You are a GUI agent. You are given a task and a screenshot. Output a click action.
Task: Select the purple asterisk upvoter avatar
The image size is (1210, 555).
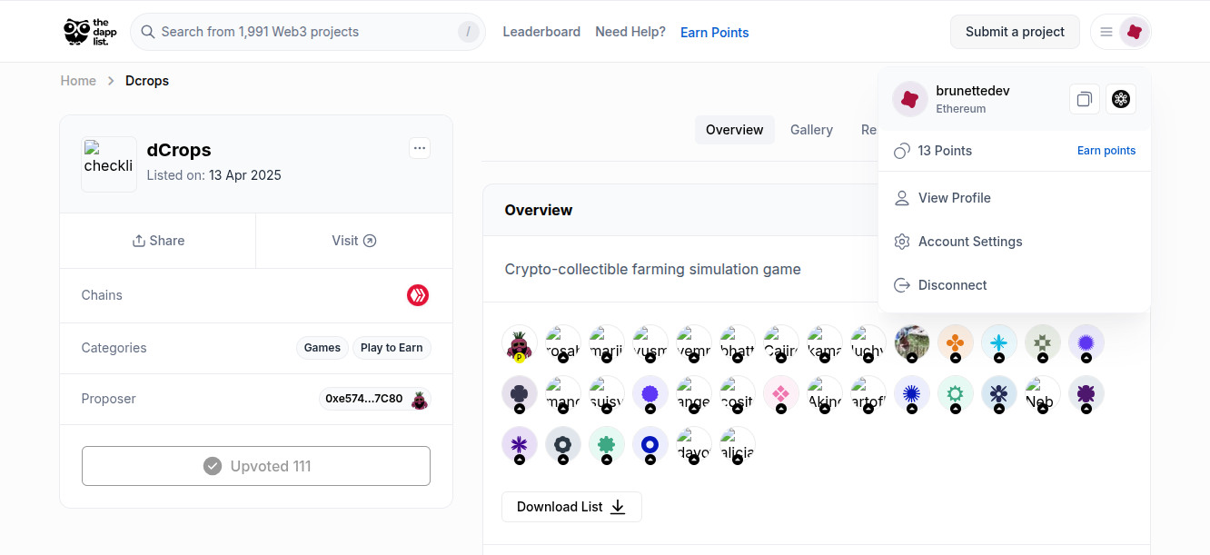(520, 444)
